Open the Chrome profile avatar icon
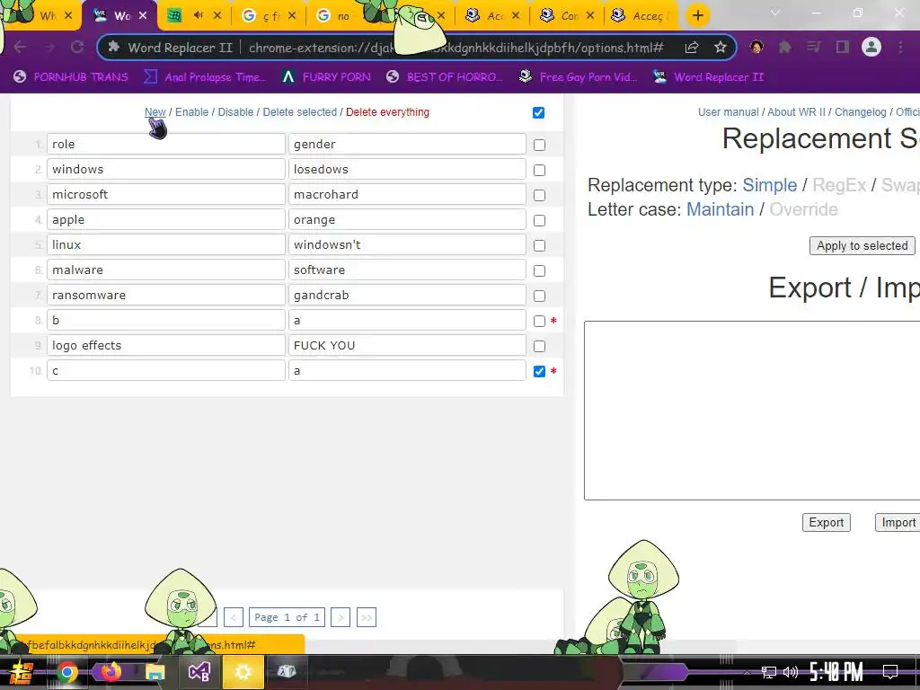 871,47
